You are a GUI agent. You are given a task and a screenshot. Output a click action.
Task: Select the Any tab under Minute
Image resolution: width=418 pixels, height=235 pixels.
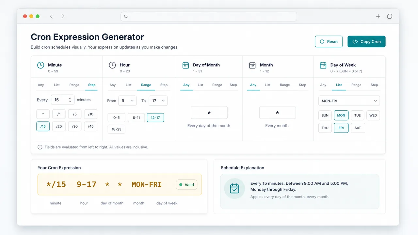41,85
